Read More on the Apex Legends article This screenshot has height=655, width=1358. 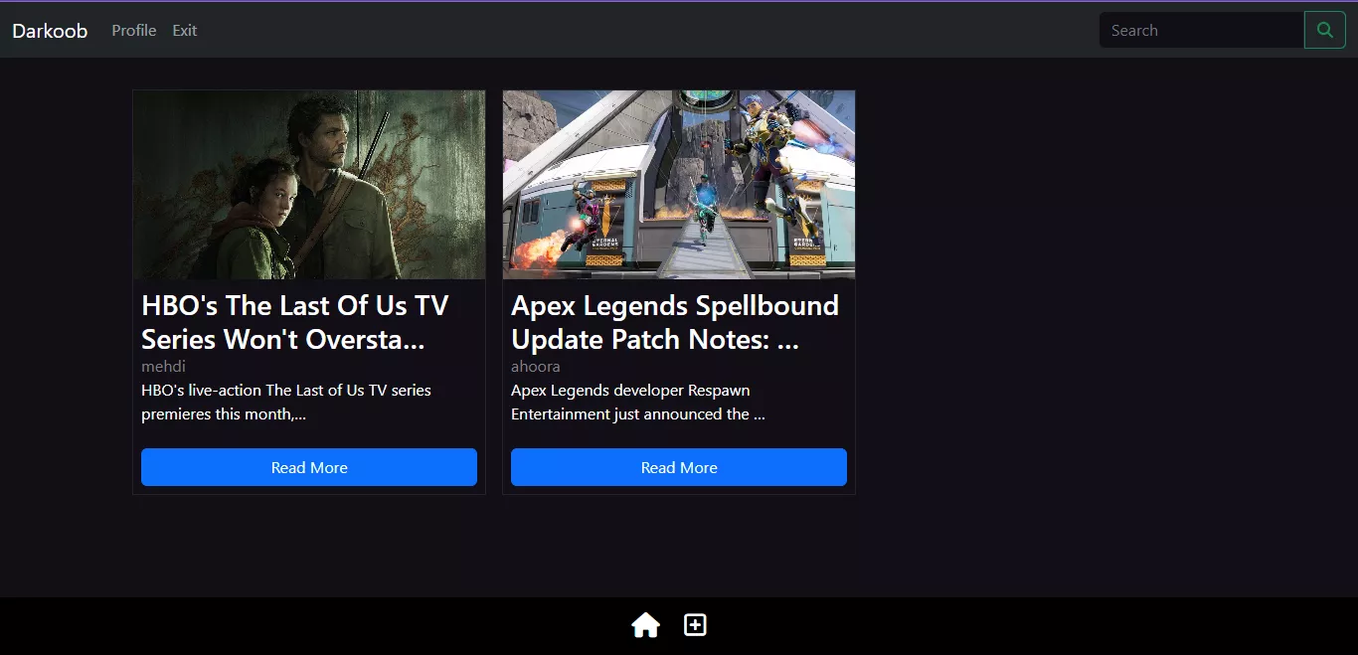(x=679, y=467)
